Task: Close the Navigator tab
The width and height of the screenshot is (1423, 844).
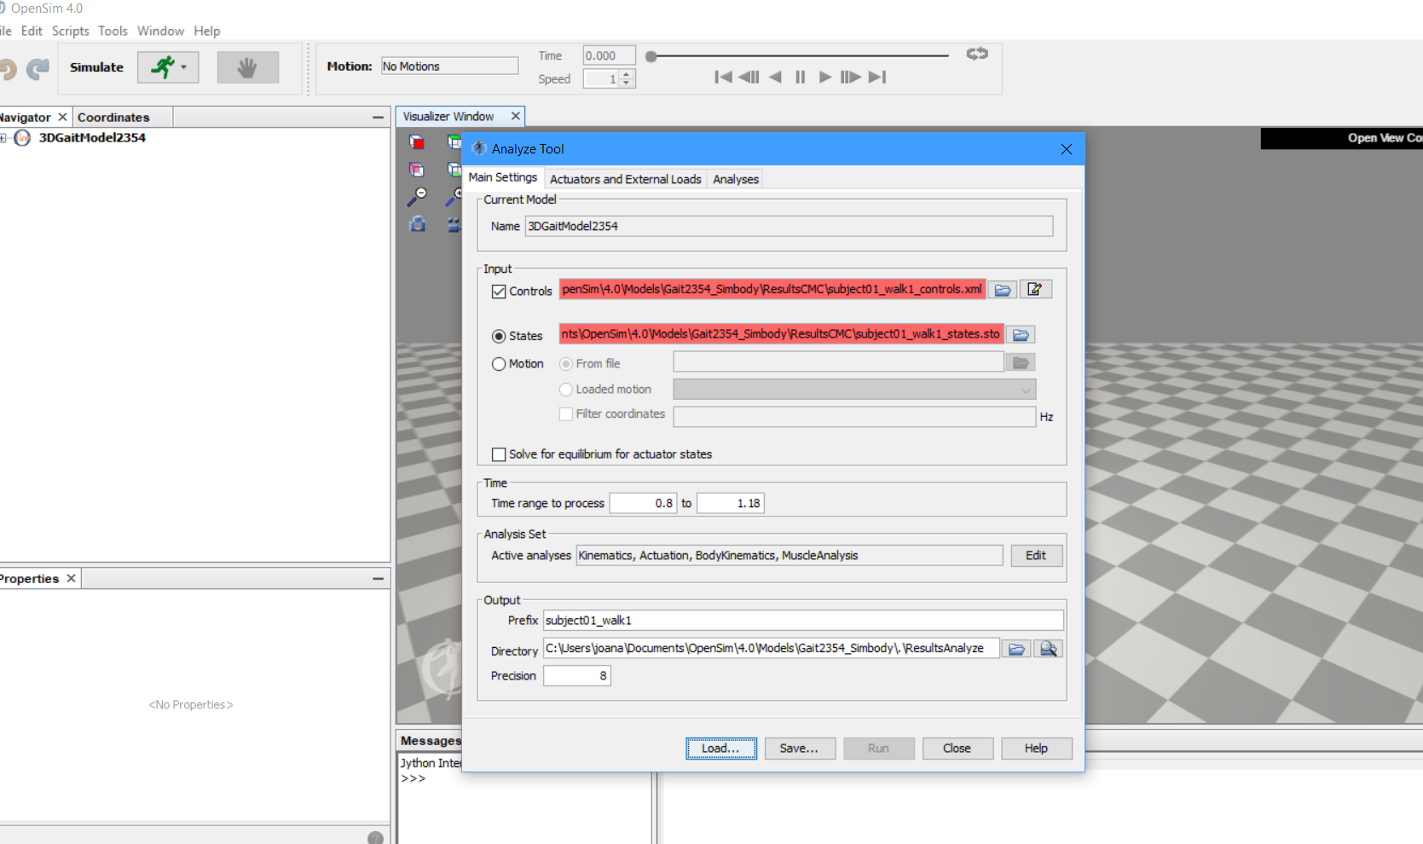Action: tap(62, 117)
